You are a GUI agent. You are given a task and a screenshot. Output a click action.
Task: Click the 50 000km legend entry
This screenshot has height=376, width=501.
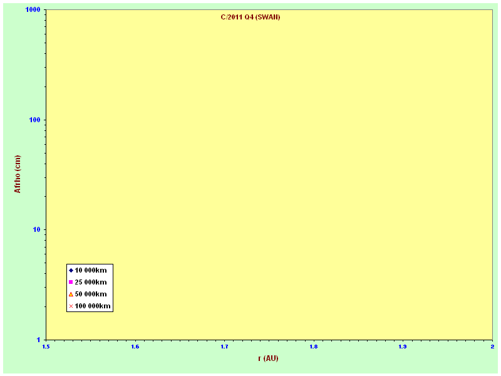(88, 294)
